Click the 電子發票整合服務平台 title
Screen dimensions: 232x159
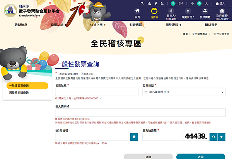(x=39, y=11)
